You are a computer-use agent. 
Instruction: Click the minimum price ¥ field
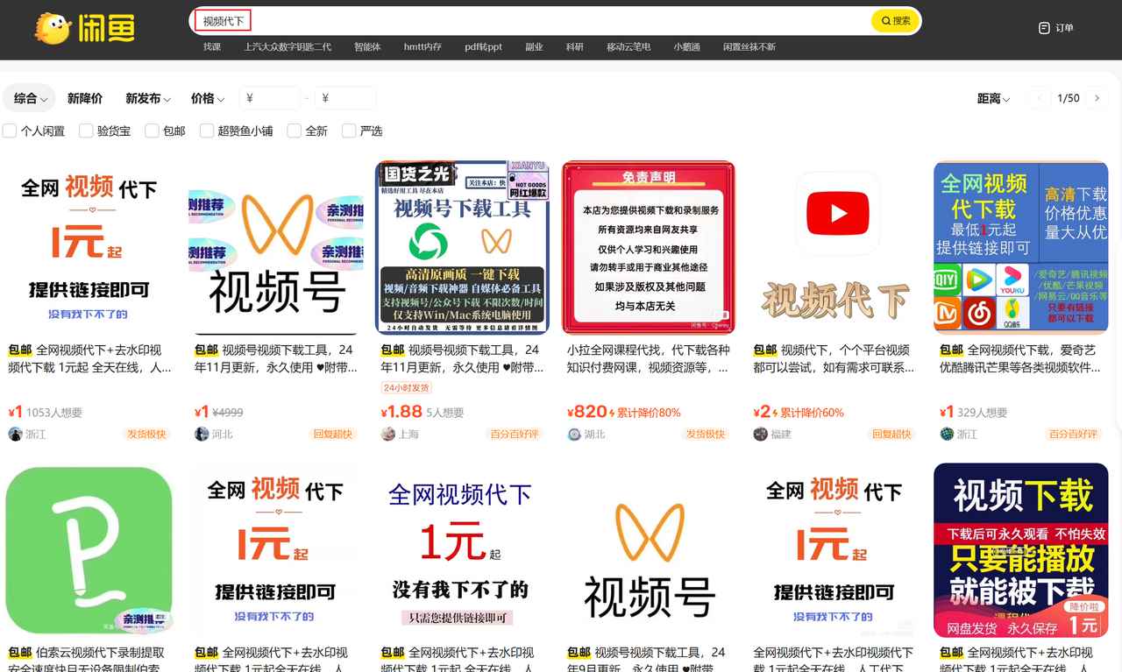[x=270, y=98]
